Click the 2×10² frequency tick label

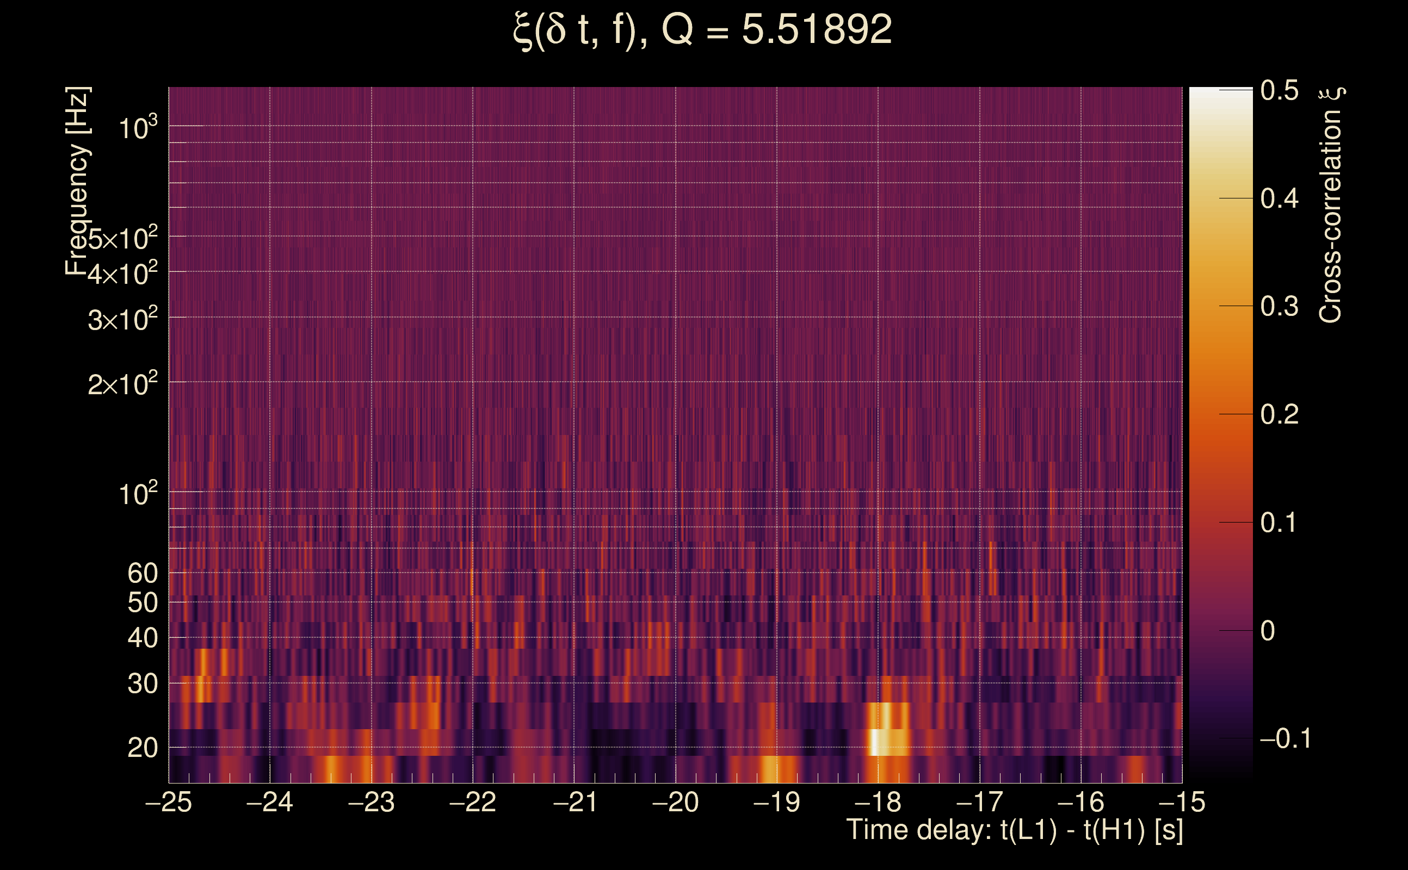pos(122,384)
